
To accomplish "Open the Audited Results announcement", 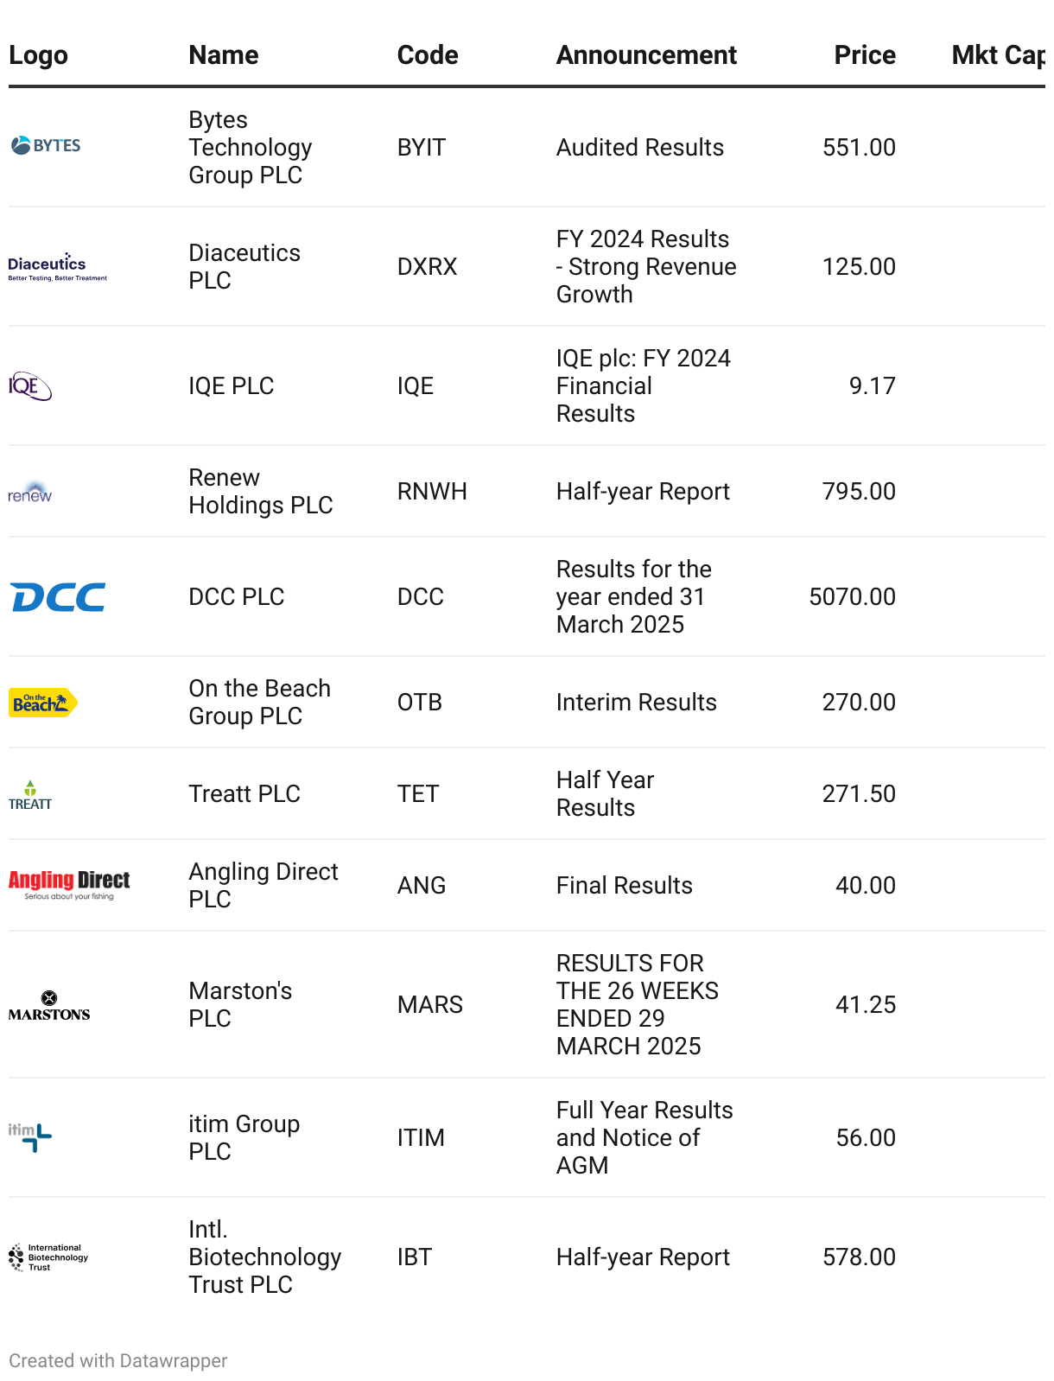I will coord(640,148).
